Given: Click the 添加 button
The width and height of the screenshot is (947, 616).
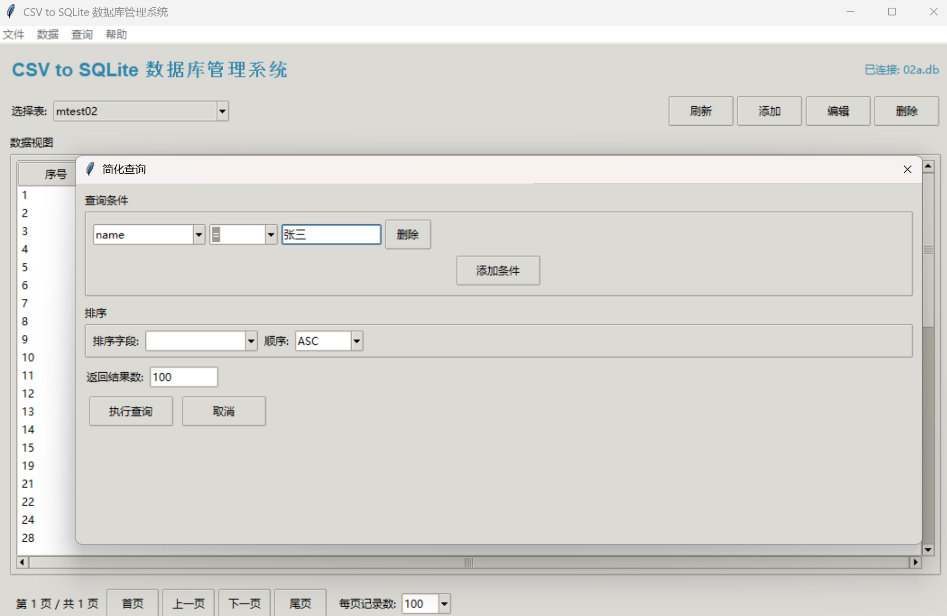Looking at the screenshot, I should 769,111.
